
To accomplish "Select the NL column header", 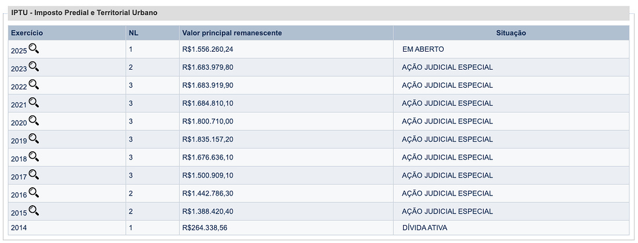I will pyautogui.click(x=133, y=33).
